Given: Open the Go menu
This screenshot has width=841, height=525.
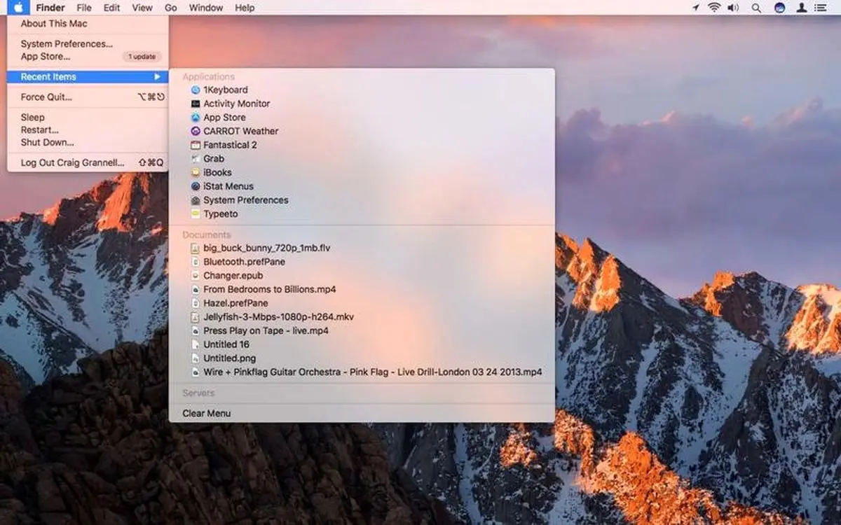Looking at the screenshot, I should point(171,8).
